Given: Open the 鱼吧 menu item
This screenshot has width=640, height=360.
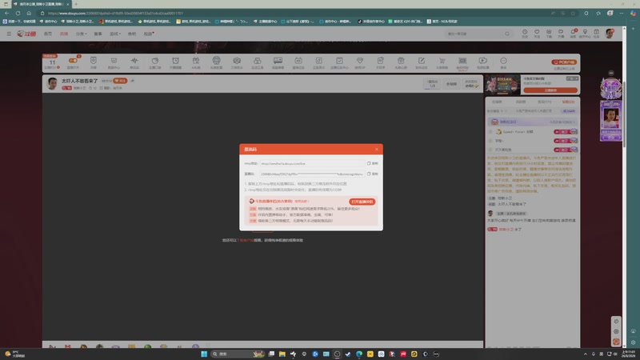Looking at the screenshot, I should [x=132, y=34].
